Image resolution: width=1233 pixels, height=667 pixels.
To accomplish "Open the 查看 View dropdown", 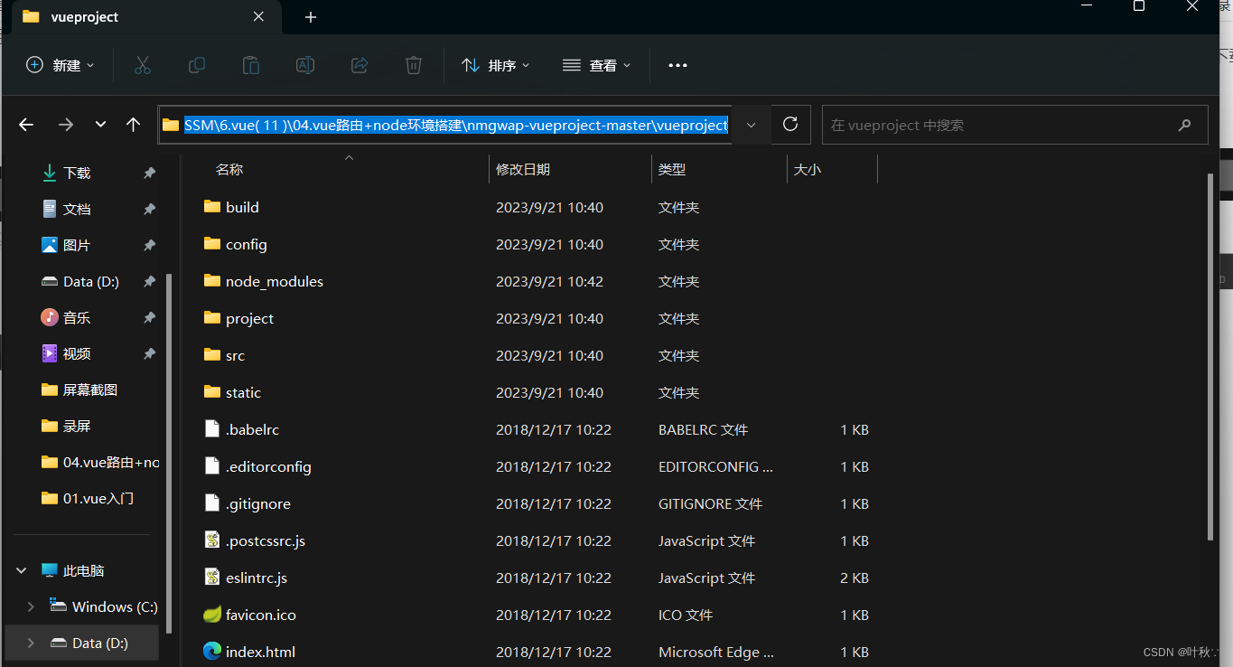I will pyautogui.click(x=597, y=65).
